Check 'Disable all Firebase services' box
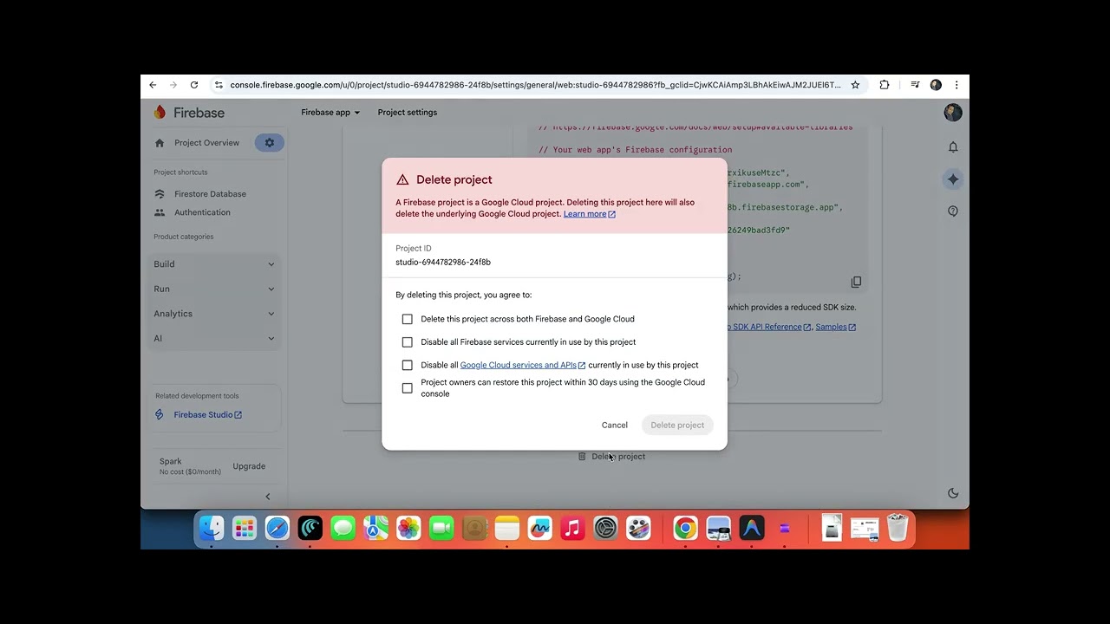1110x624 pixels. point(408,342)
